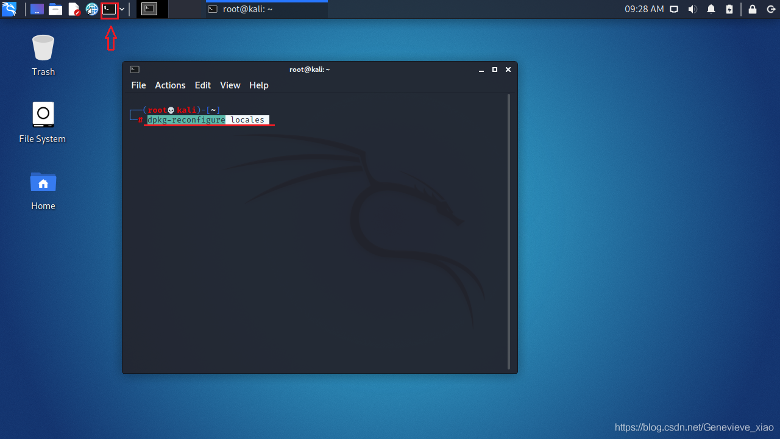The width and height of the screenshot is (780, 439).
Task: Click the root@kali terminal title text
Action: (x=310, y=70)
